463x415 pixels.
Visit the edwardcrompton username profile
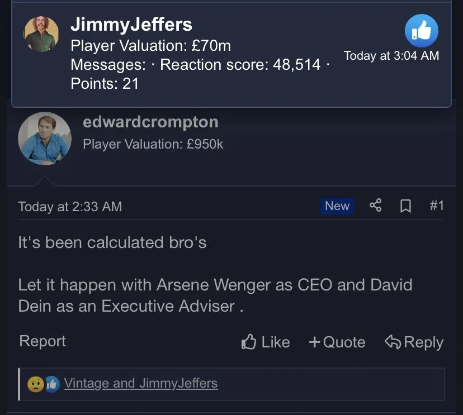click(x=150, y=122)
